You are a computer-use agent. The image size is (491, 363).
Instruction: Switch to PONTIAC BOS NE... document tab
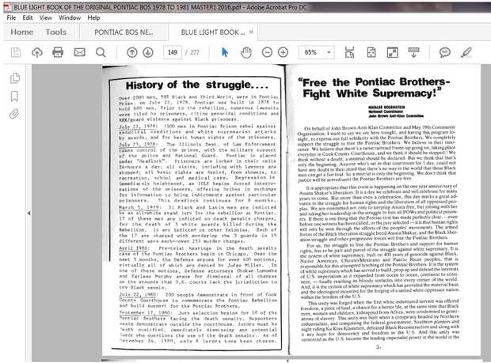[x=124, y=32]
